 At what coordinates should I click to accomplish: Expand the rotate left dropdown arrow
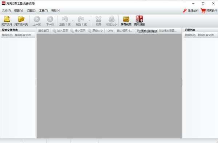73,21
